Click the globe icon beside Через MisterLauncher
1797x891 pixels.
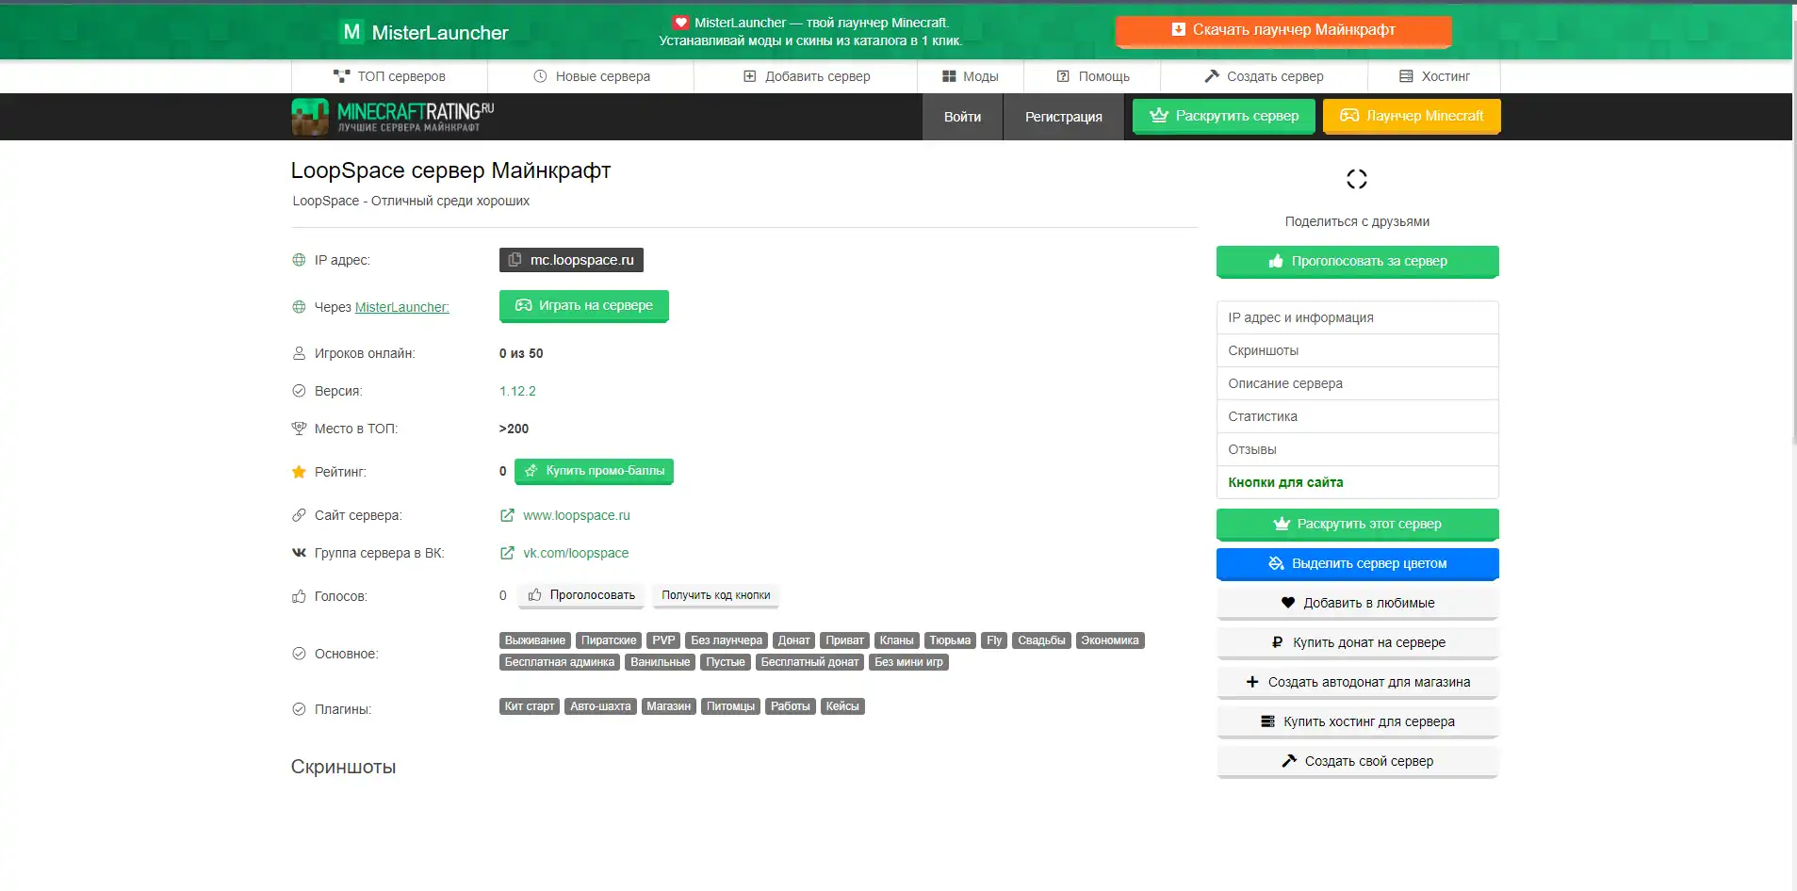pyautogui.click(x=299, y=307)
